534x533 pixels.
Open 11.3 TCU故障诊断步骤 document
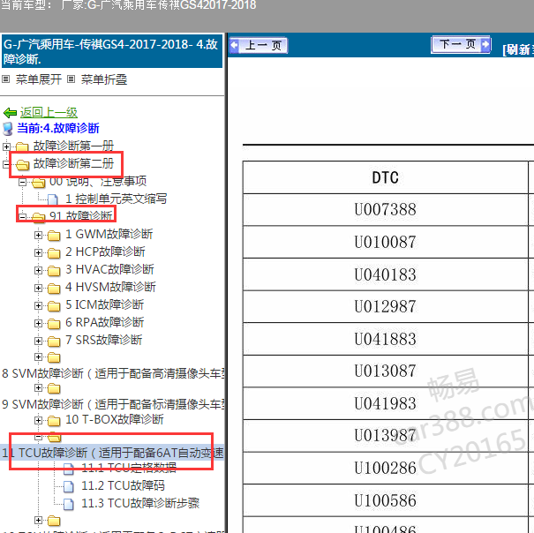click(x=140, y=503)
